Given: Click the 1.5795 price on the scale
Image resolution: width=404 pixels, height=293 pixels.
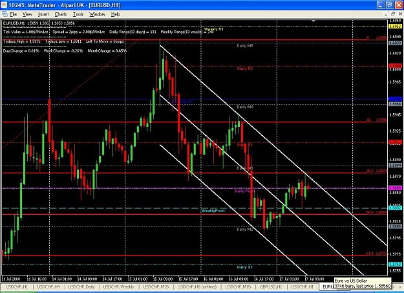Looking at the screenshot, I should point(396,238).
